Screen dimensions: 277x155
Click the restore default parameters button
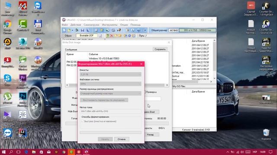pos(104,100)
